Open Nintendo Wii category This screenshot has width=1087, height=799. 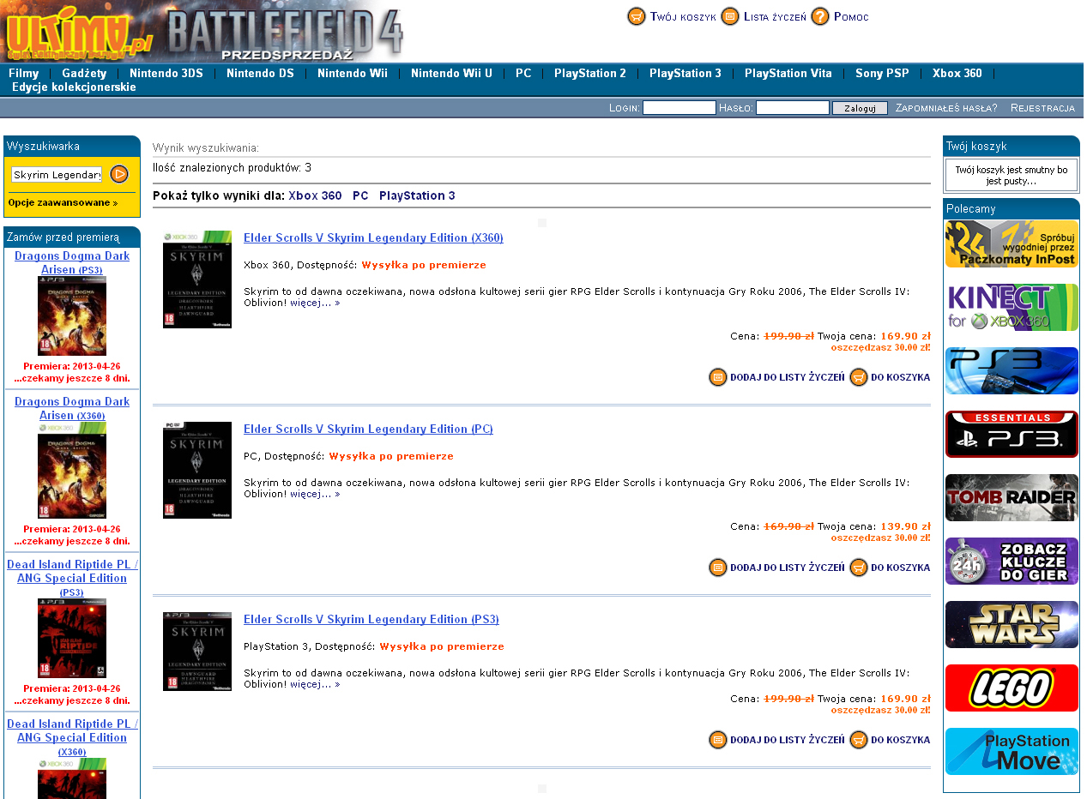coord(353,74)
